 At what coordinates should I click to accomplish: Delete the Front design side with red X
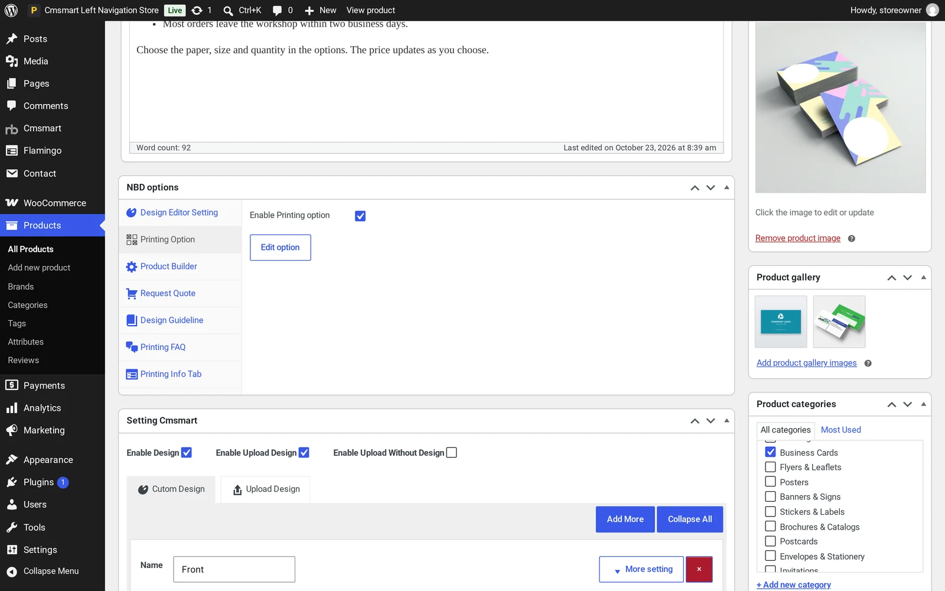click(699, 569)
